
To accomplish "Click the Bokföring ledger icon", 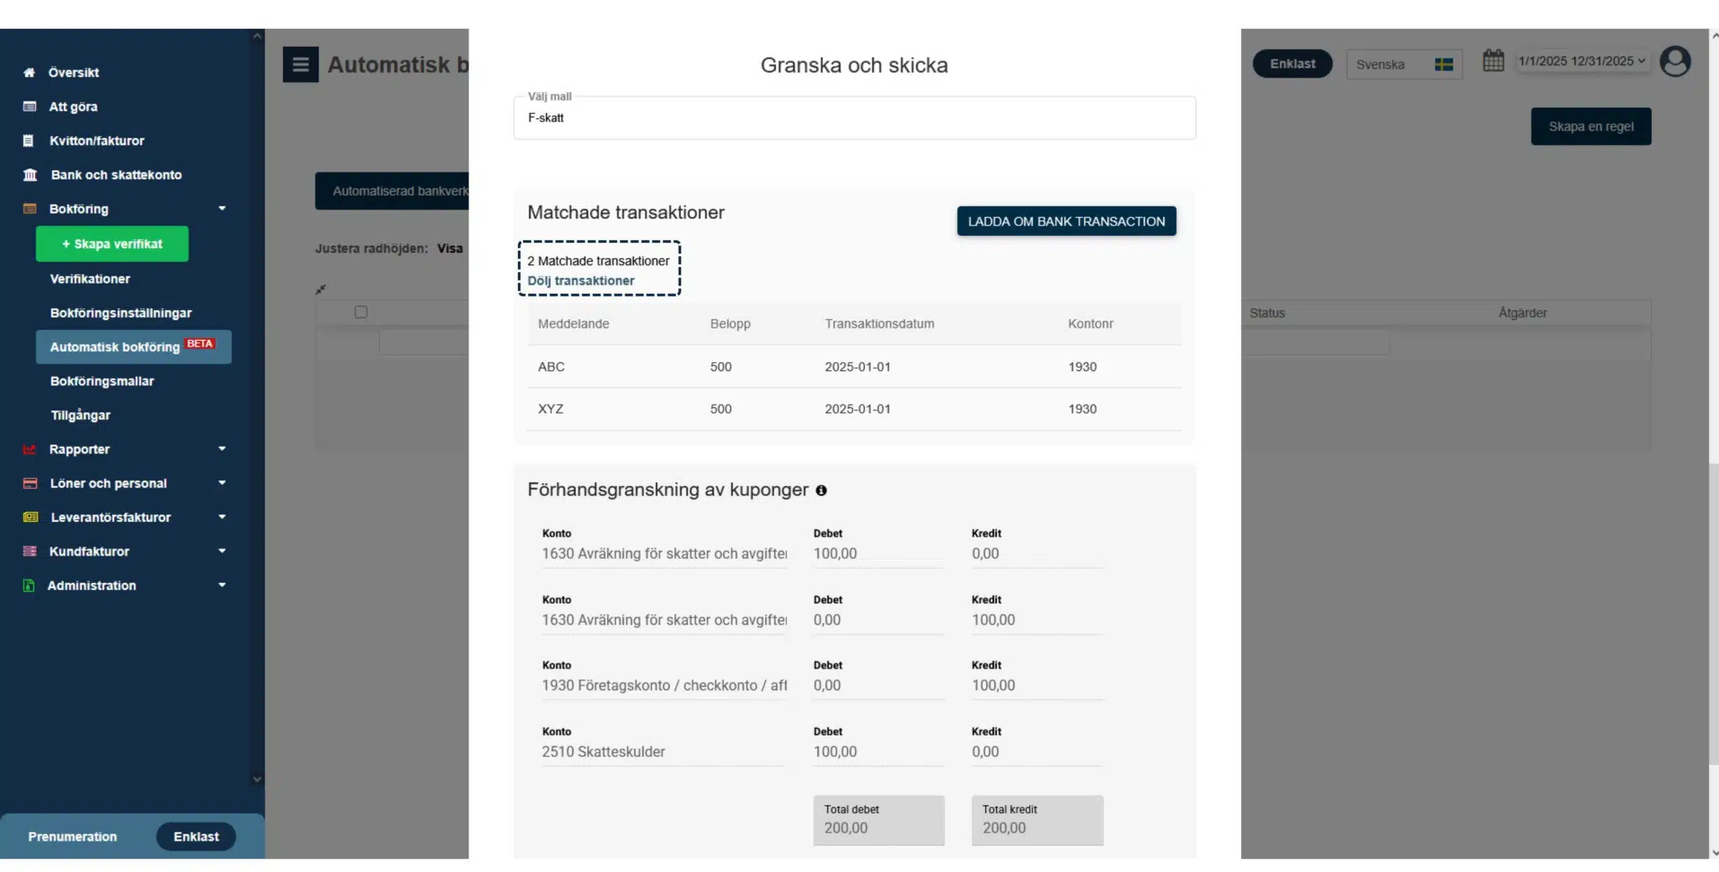I will (30, 209).
